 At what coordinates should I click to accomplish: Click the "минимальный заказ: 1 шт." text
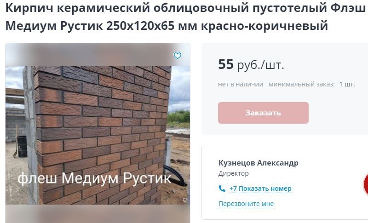pos(312,84)
